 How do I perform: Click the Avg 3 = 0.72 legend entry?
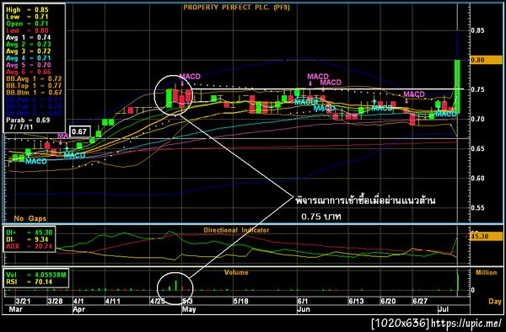pyautogui.click(x=29, y=51)
